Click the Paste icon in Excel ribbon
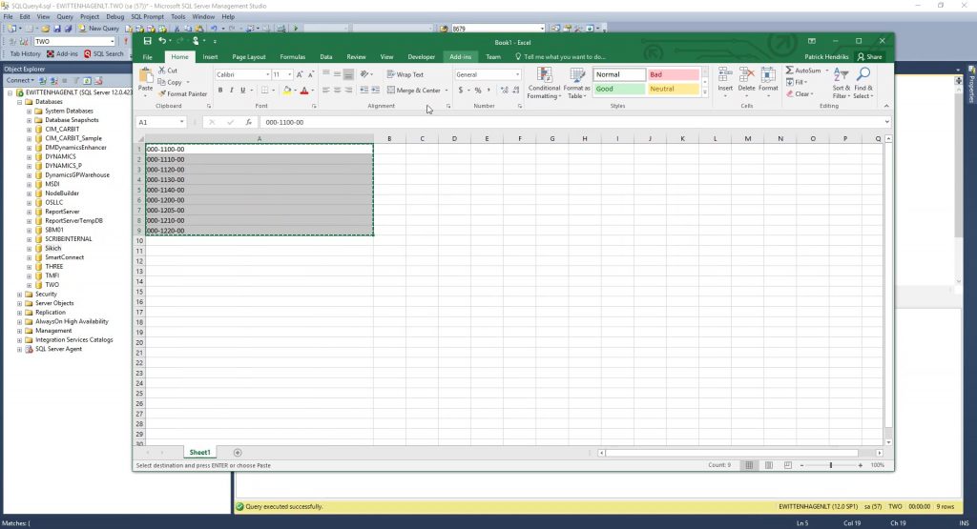 pyautogui.click(x=145, y=78)
